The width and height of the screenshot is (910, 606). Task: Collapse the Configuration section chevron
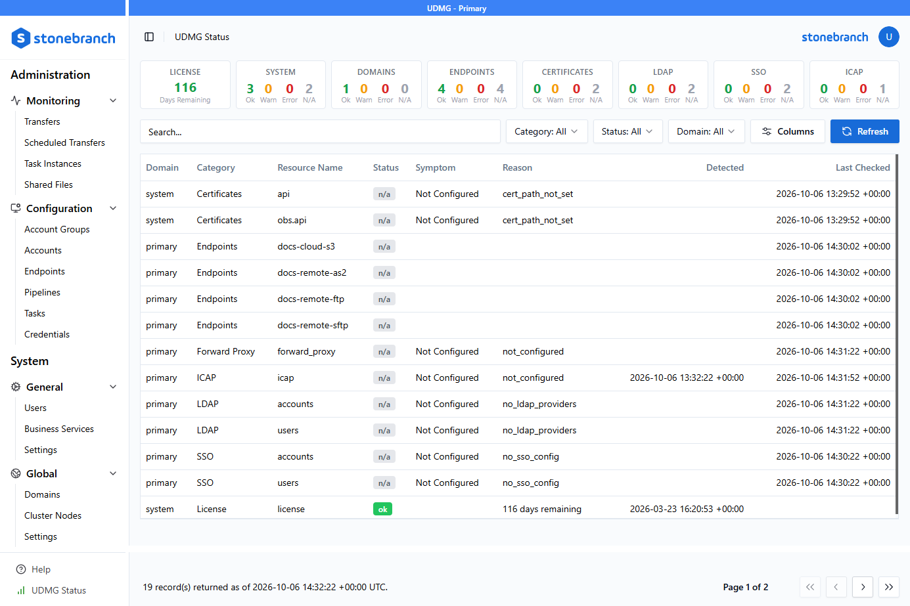pyautogui.click(x=113, y=208)
